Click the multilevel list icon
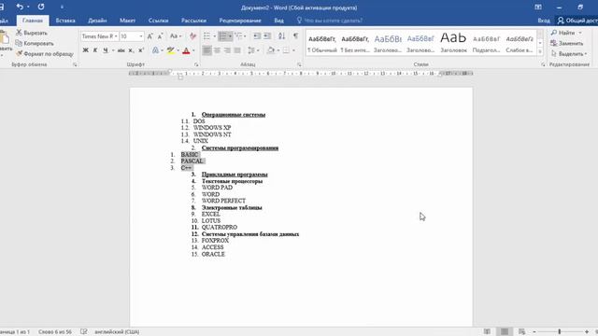The height and width of the screenshot is (336, 598). pyautogui.click(x=239, y=36)
